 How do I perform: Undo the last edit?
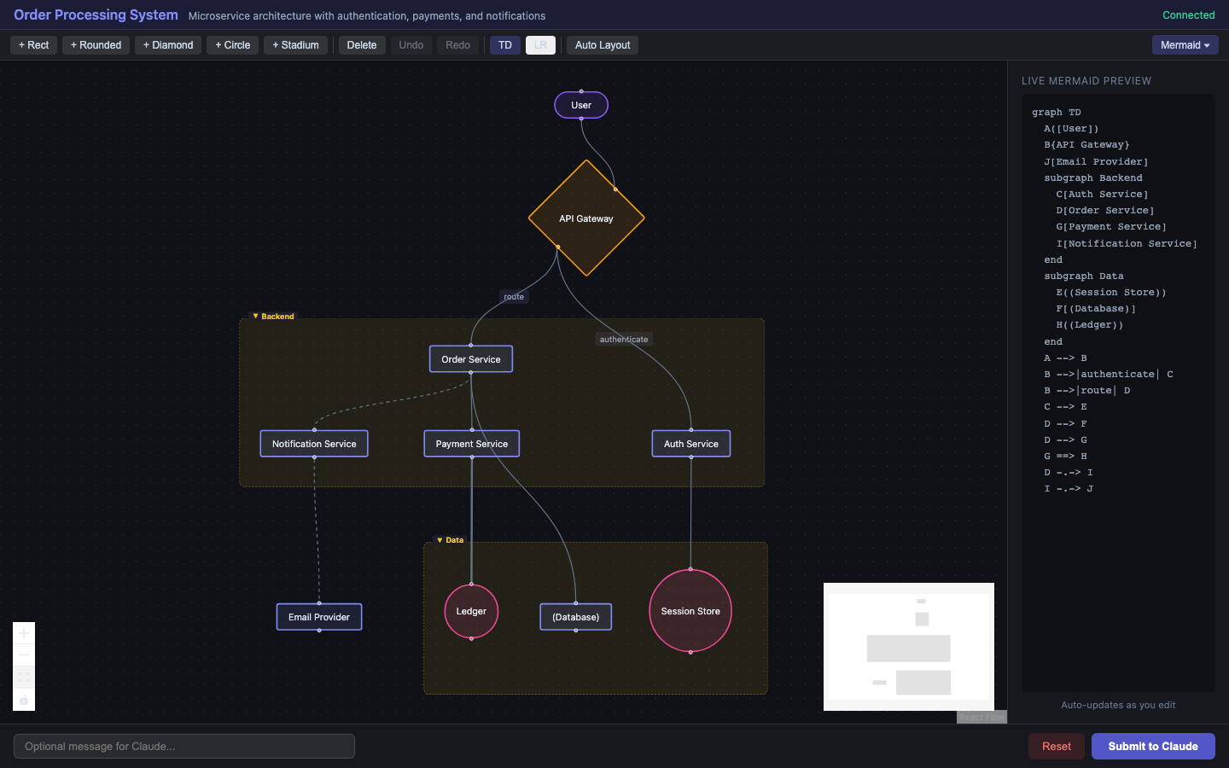pos(411,45)
